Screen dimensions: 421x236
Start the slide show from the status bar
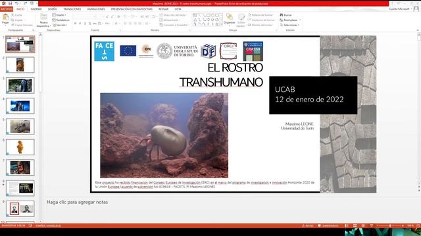point(371,226)
